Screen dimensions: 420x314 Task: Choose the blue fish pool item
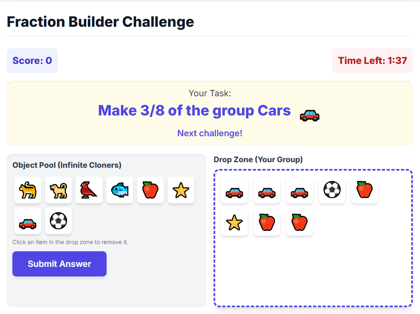(120, 190)
